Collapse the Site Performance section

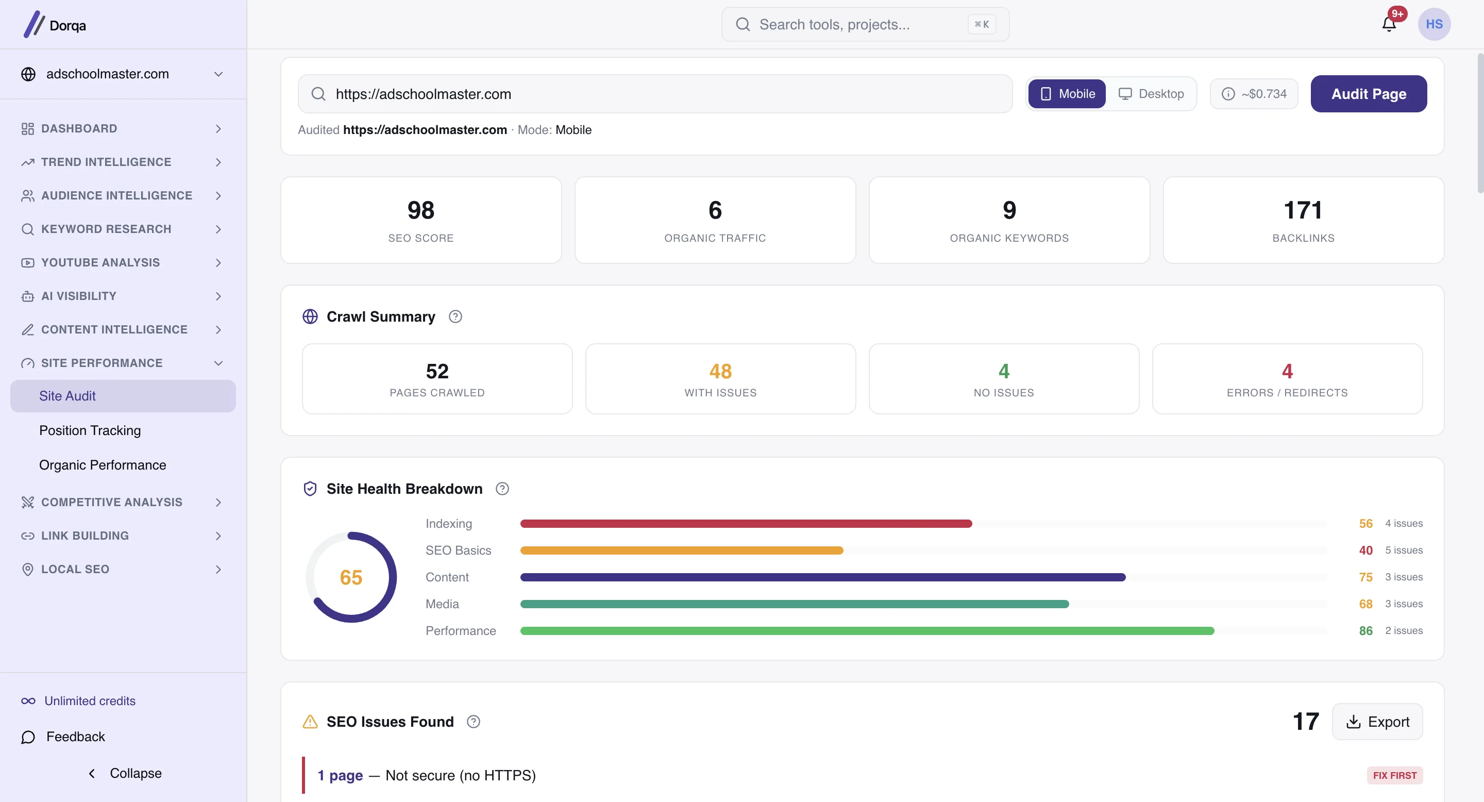(x=123, y=363)
